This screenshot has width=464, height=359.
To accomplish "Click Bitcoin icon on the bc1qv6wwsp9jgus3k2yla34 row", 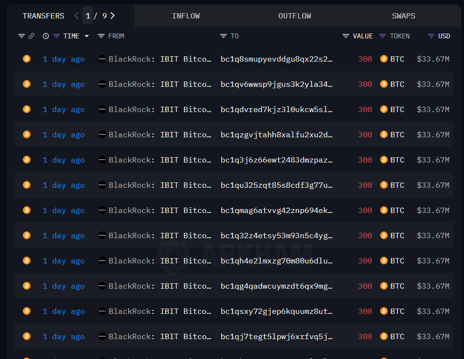I will click(27, 84).
